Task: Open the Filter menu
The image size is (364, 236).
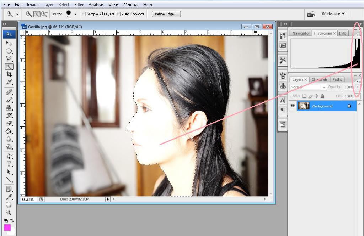Action: point(79,5)
